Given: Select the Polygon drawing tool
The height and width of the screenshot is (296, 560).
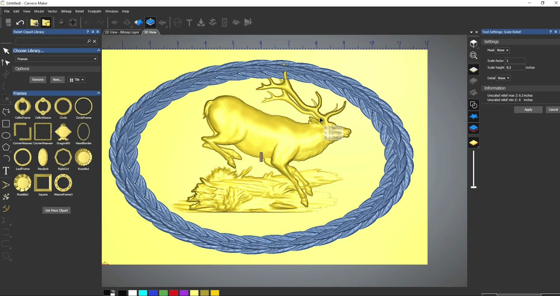Looking at the screenshot, I should (x=6, y=147).
